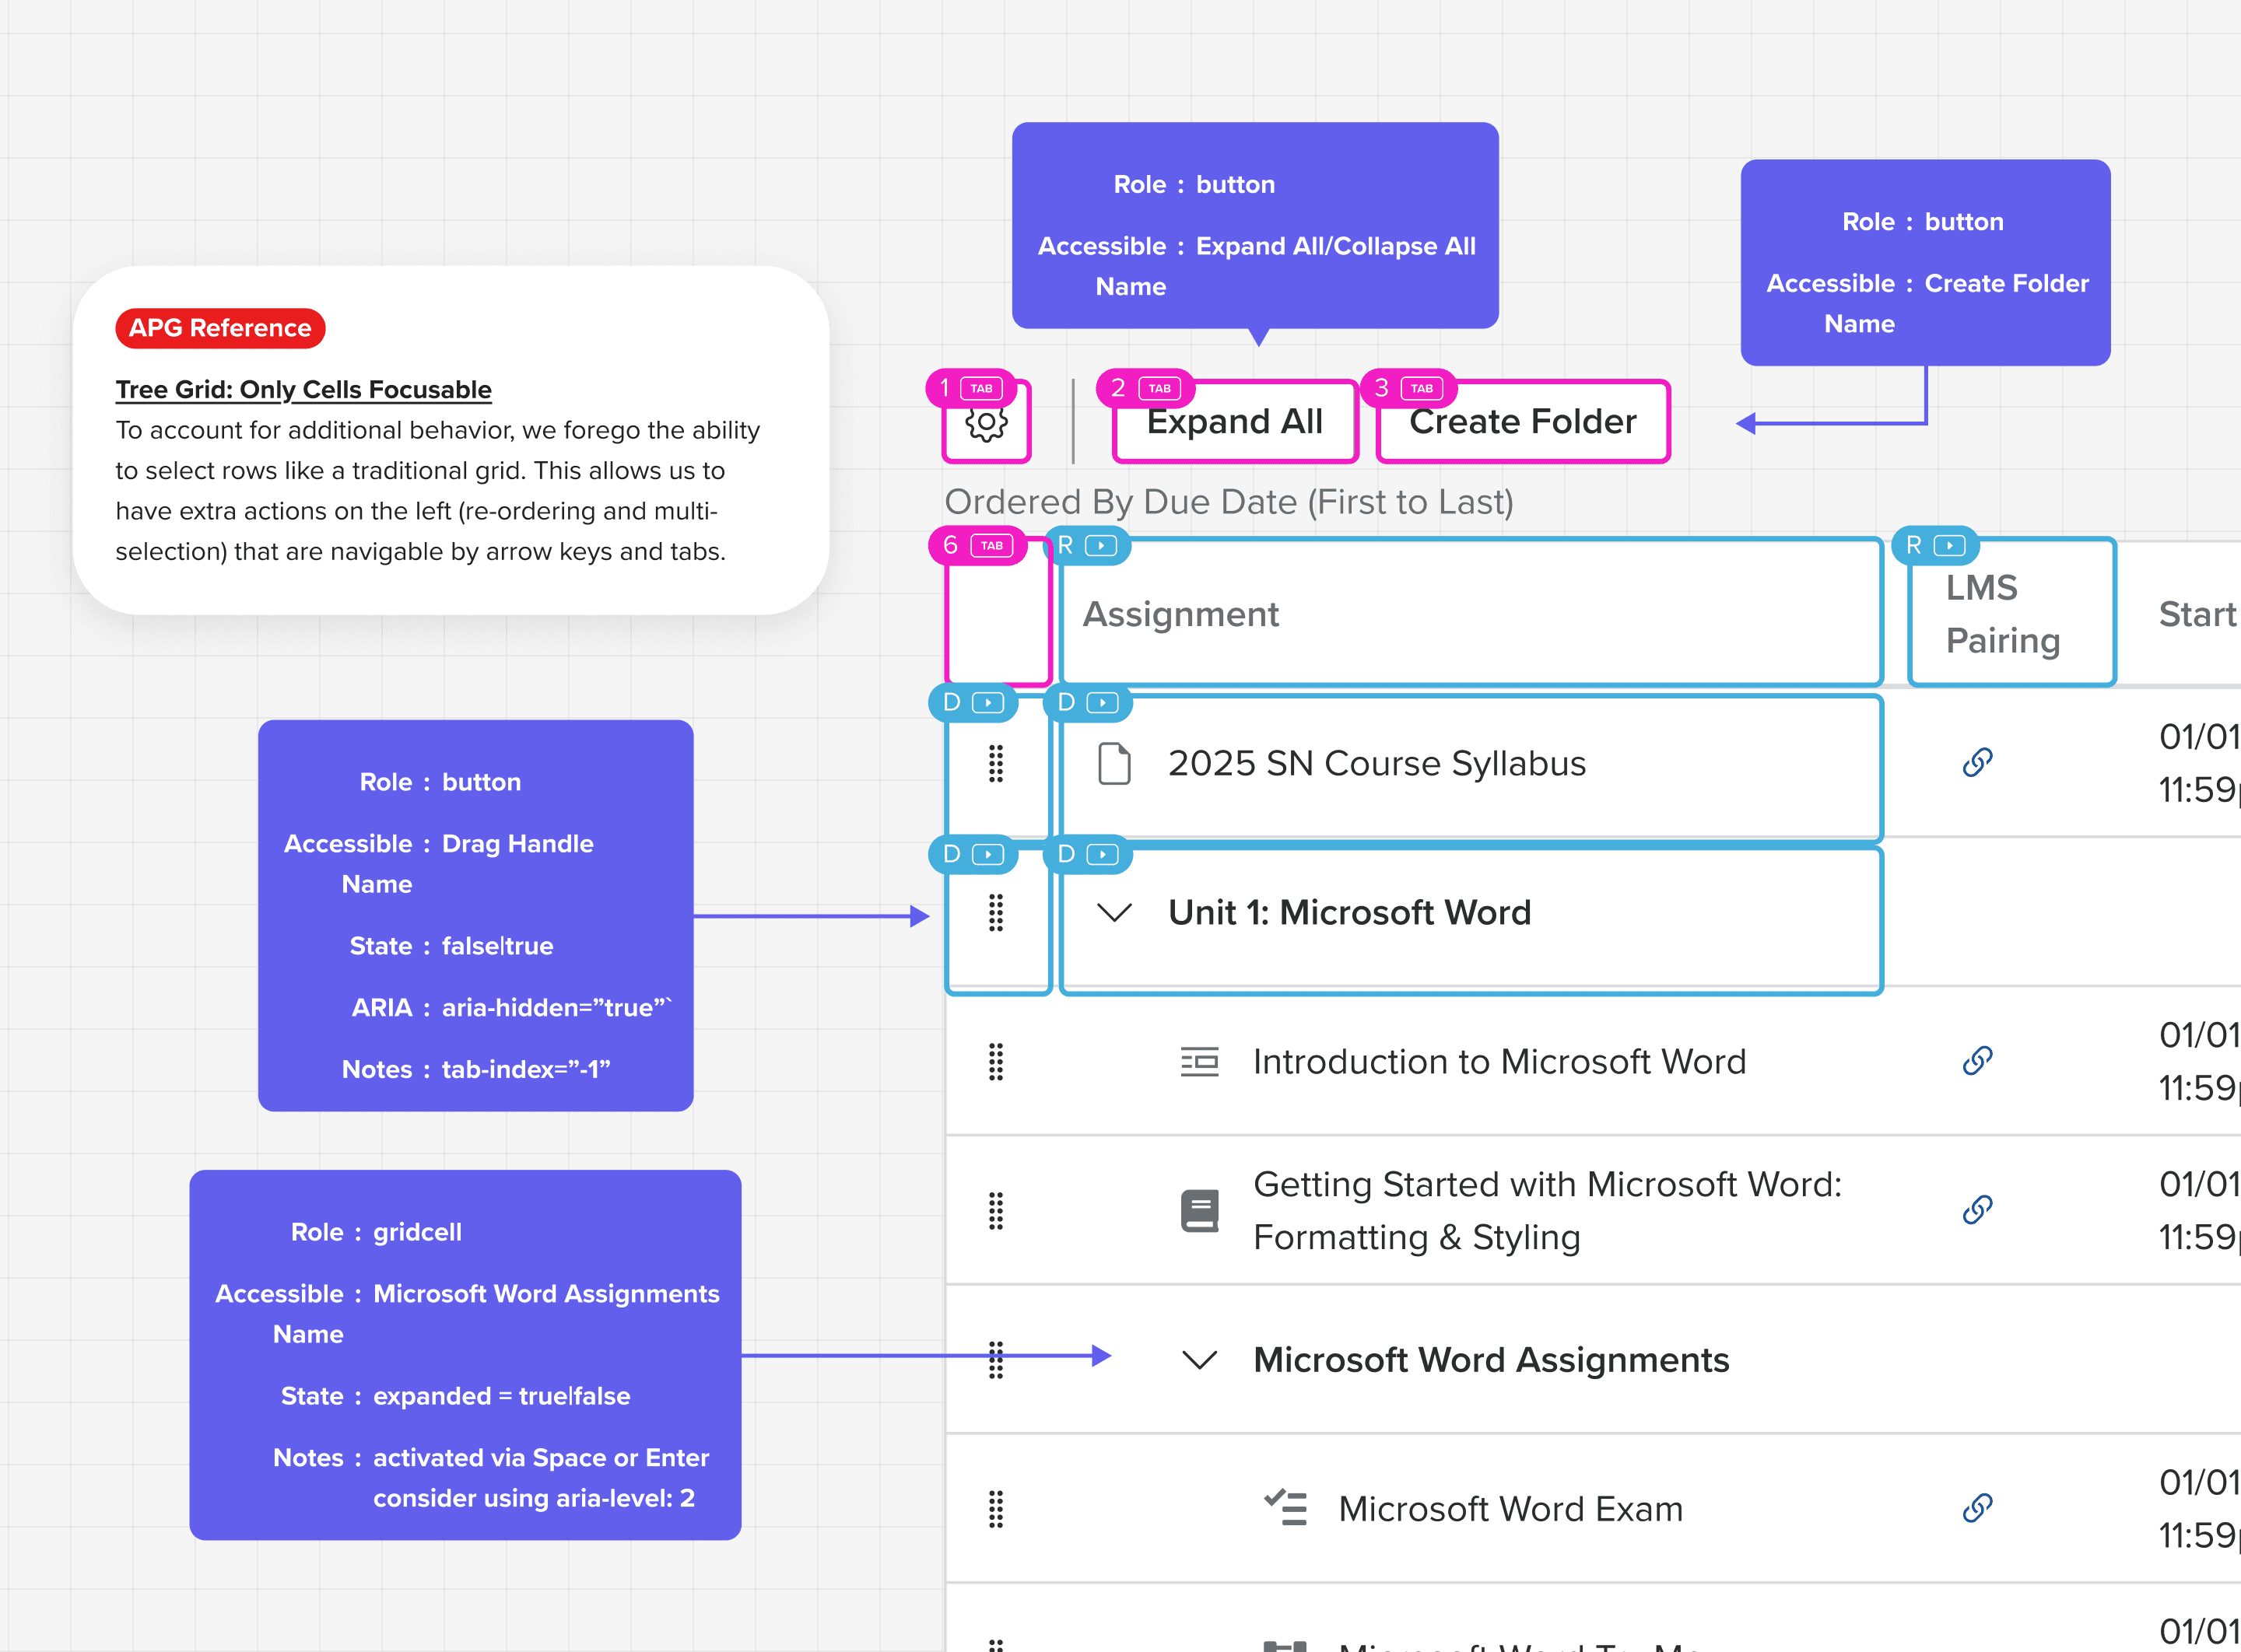Click the Create Folder button
This screenshot has height=1652, width=2241.
[x=1522, y=422]
